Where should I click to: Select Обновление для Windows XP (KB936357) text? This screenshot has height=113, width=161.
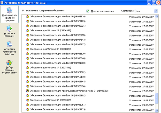tap(50, 31)
